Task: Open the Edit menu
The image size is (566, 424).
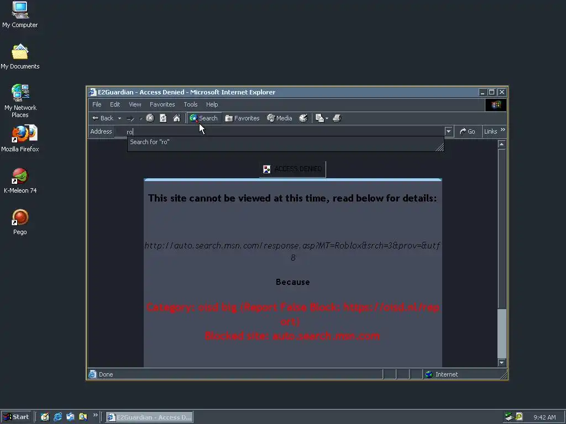Action: click(x=115, y=104)
